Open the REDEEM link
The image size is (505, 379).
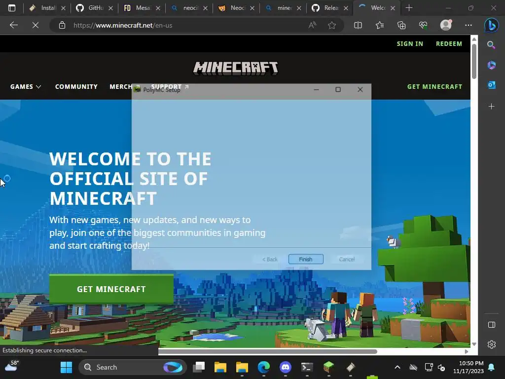tap(449, 44)
